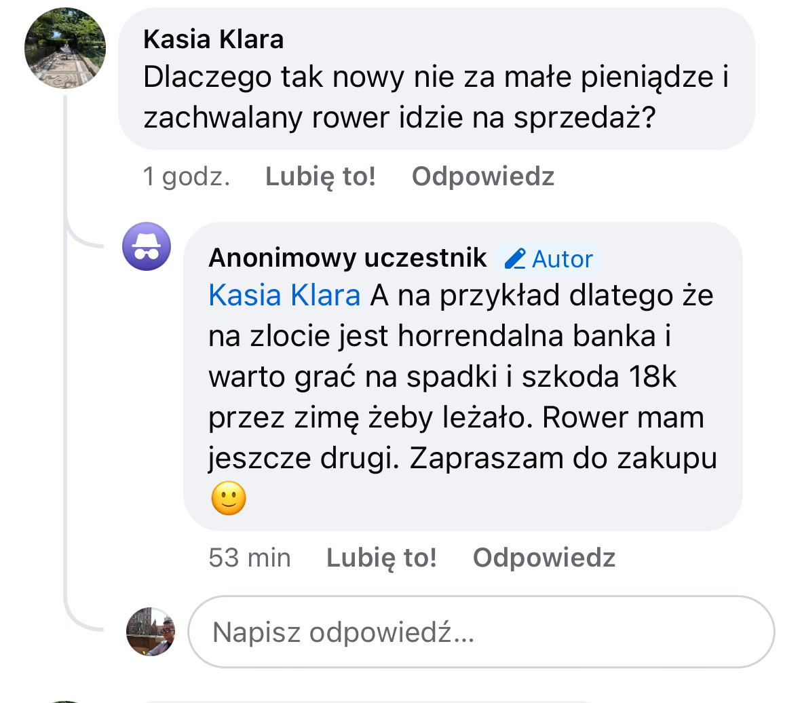Open the "53 min" reply timestamp
Viewport: 800px width, 703px height.
pyautogui.click(x=249, y=558)
